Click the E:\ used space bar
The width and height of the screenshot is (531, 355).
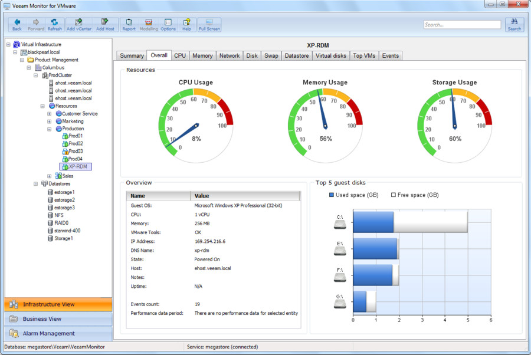pos(375,249)
